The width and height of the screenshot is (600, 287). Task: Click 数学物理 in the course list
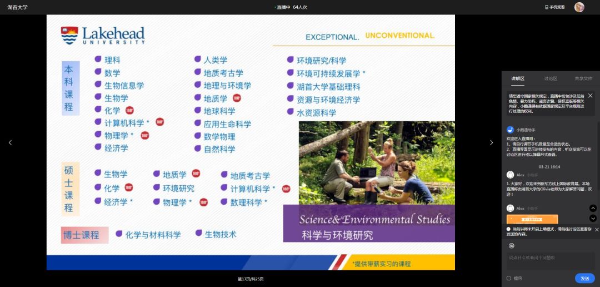[219, 137]
